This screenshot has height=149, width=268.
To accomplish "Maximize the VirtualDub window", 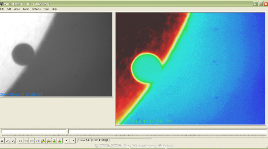I will [261, 4].
